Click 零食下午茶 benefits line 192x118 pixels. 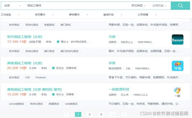click(145, 77)
